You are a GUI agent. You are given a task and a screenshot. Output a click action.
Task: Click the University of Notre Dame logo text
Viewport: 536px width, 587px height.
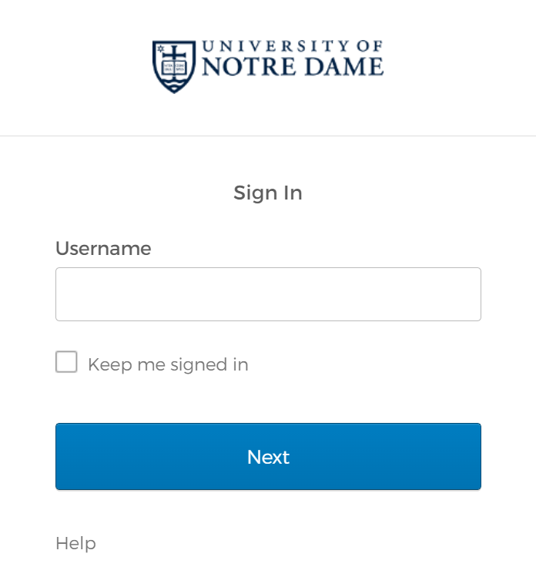click(x=292, y=59)
